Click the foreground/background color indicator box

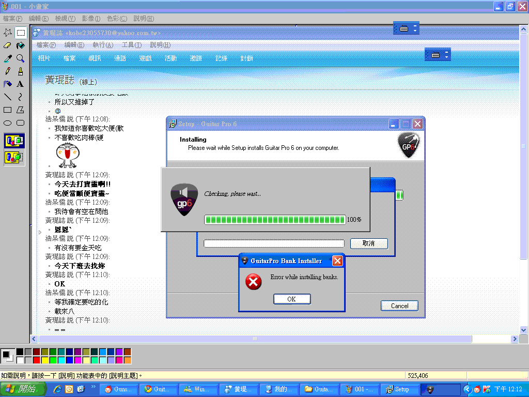coord(7,356)
